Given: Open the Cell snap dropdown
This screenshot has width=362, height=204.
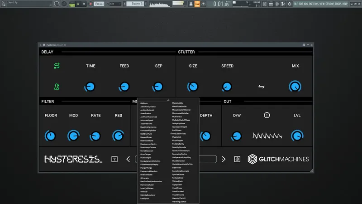Looking at the screenshot, I should pos(115,4).
